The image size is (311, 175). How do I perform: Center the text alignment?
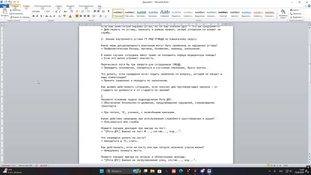tap(81, 16)
